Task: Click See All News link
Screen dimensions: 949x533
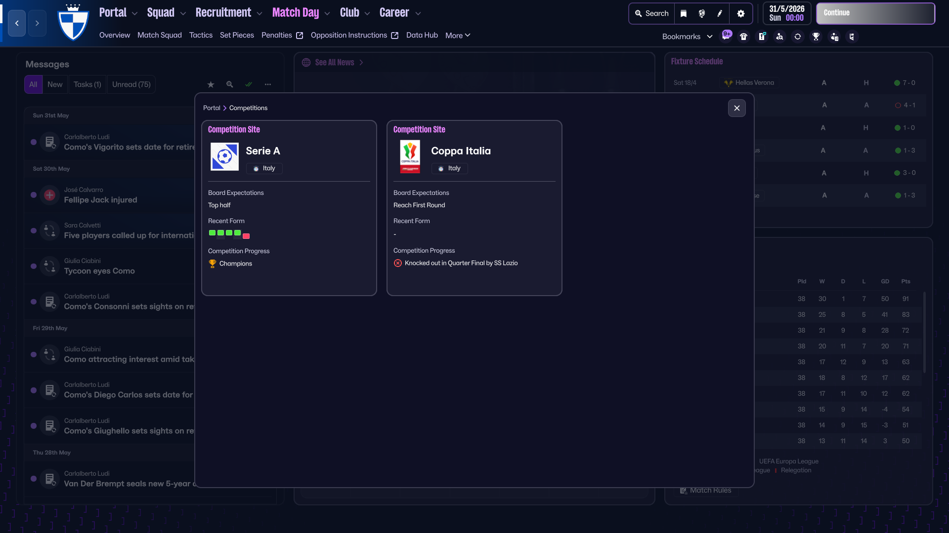Action: point(335,63)
